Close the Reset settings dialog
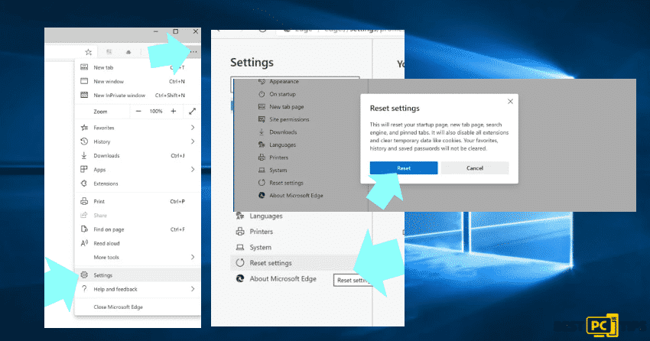The width and height of the screenshot is (650, 341). pos(510,102)
